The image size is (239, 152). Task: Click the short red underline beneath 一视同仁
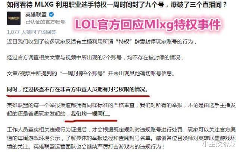(x=91, y=121)
